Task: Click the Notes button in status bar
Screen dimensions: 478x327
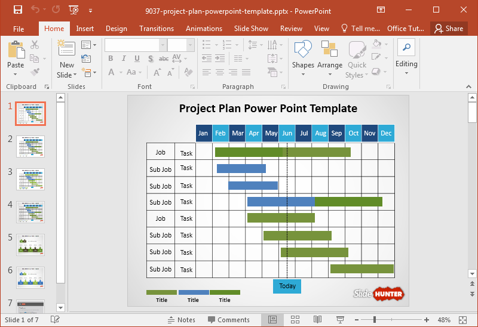Action: coord(182,320)
